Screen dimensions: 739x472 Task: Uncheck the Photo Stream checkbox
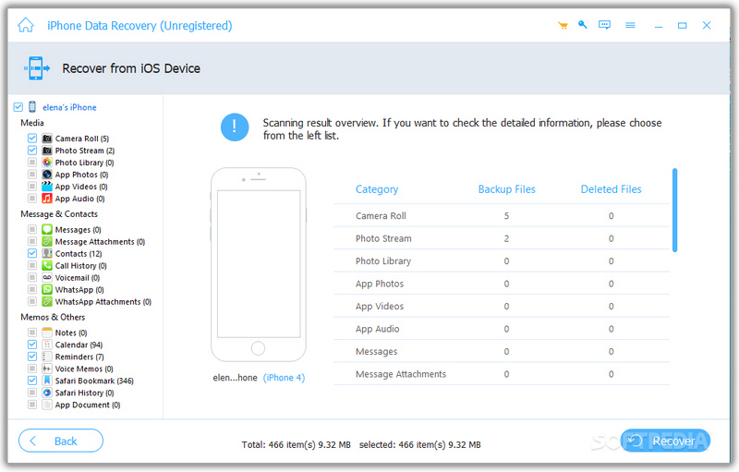[x=32, y=151]
